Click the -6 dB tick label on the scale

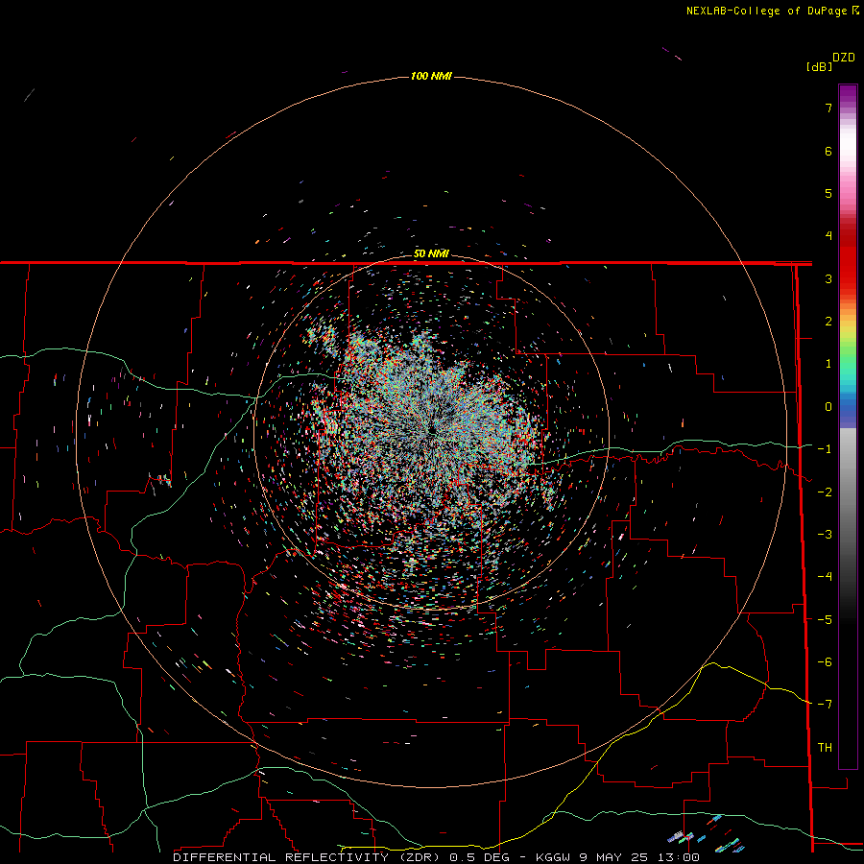[825, 662]
